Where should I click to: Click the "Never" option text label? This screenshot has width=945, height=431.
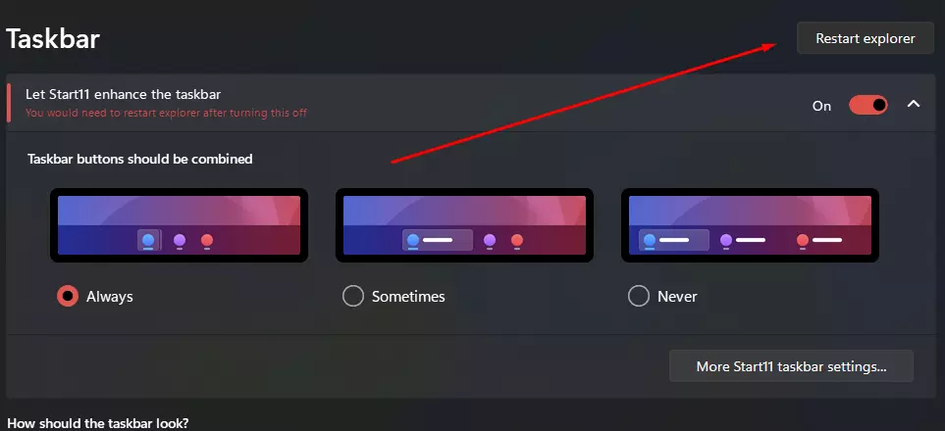677,297
